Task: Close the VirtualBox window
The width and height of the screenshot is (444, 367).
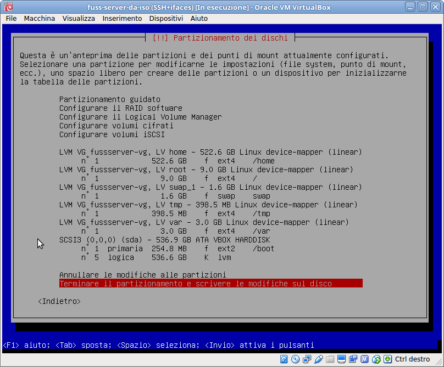Action: coord(436,7)
